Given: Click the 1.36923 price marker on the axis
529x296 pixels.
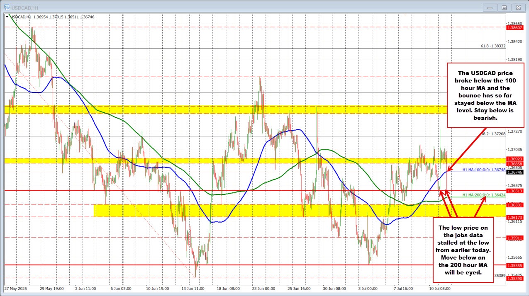Looking at the screenshot, I should (514, 159).
